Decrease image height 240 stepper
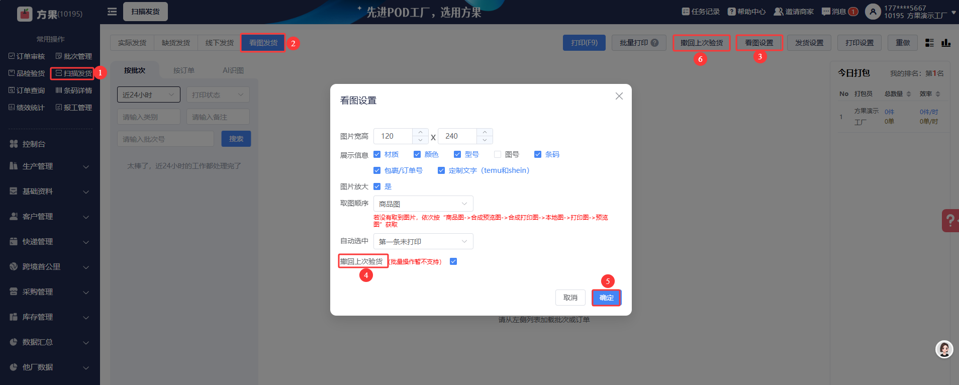The height and width of the screenshot is (385, 959). coord(485,140)
